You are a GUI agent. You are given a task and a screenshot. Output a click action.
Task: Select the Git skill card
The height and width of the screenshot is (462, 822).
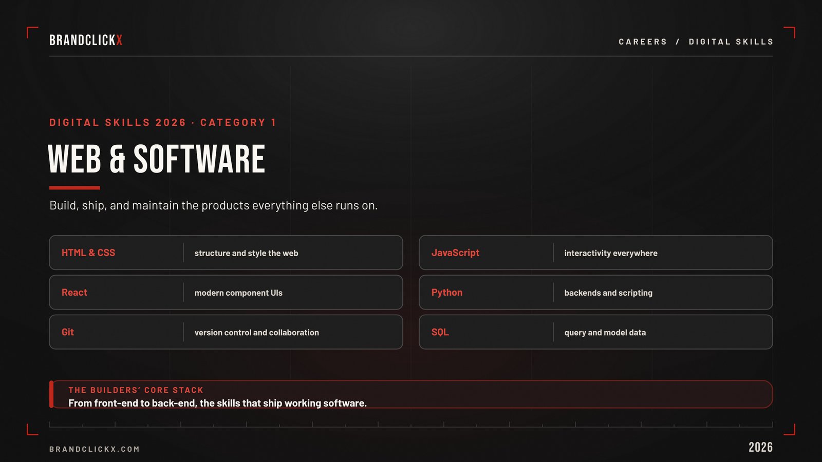[x=226, y=332]
